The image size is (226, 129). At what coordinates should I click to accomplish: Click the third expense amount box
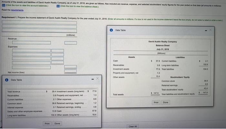pos(57,59)
